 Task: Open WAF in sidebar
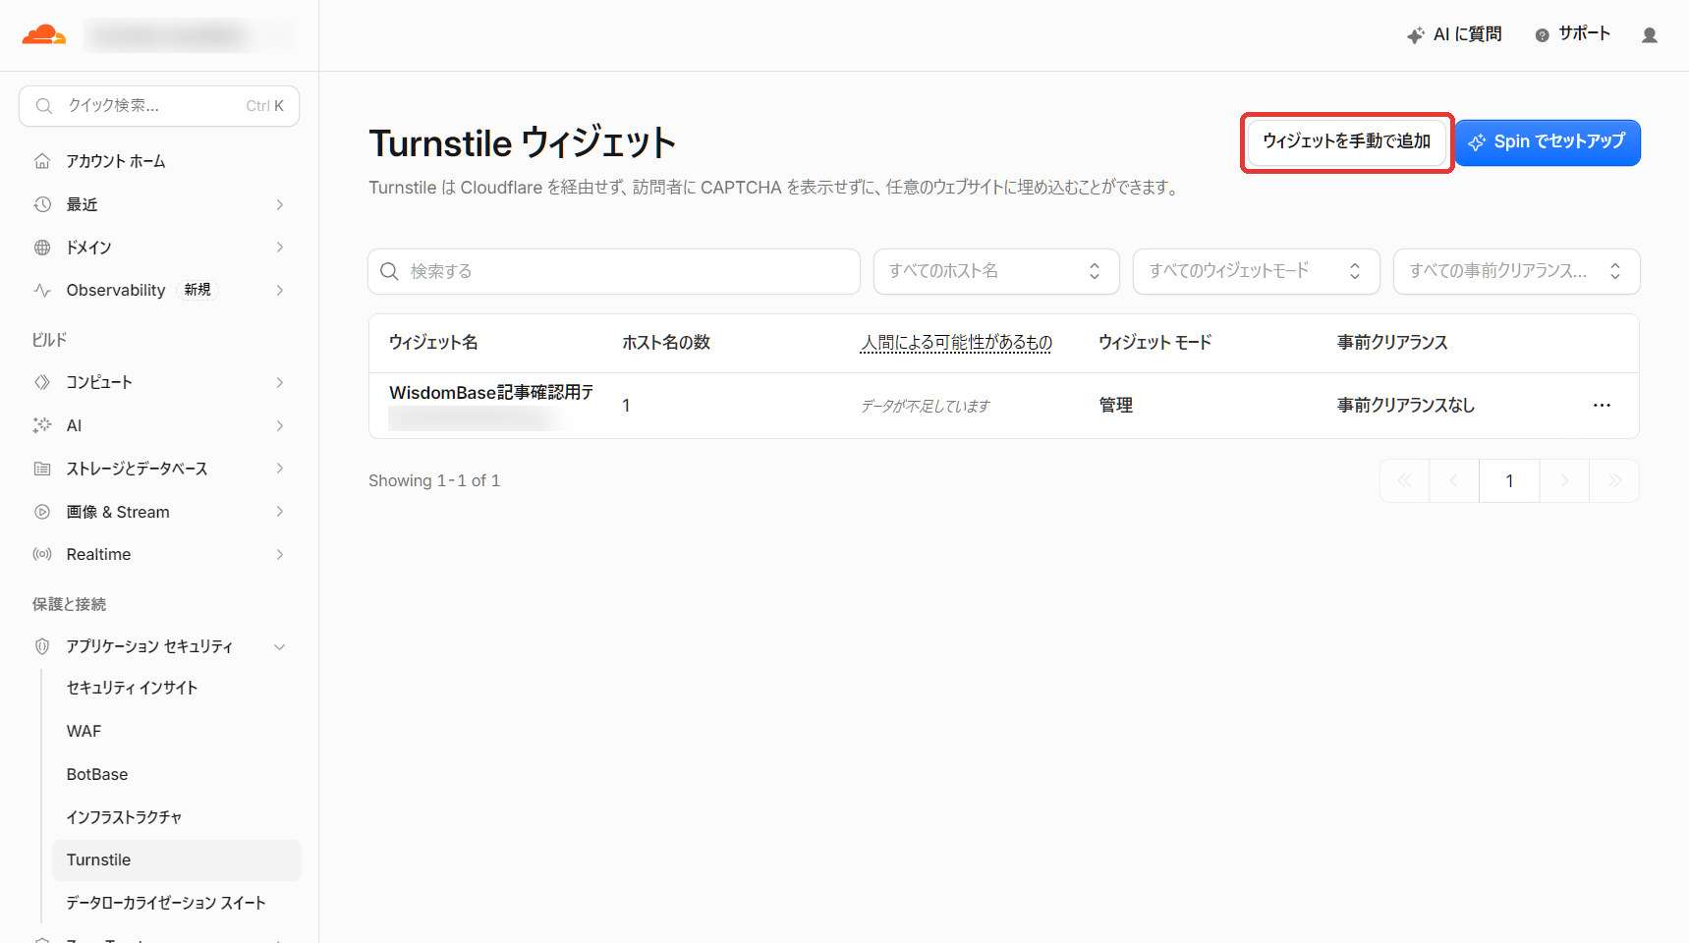point(84,731)
